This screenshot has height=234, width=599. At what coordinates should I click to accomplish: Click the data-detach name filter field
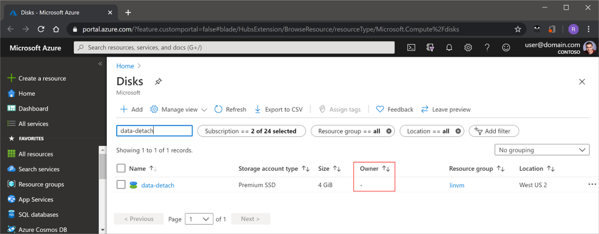154,130
